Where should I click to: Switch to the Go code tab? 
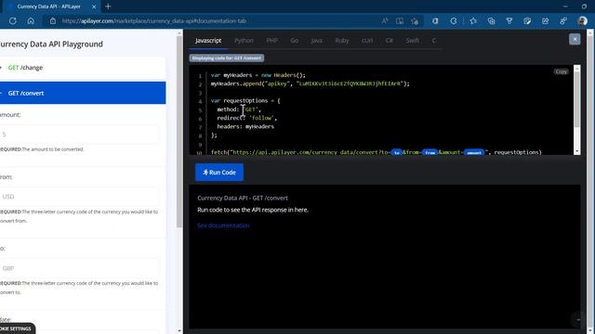point(295,41)
